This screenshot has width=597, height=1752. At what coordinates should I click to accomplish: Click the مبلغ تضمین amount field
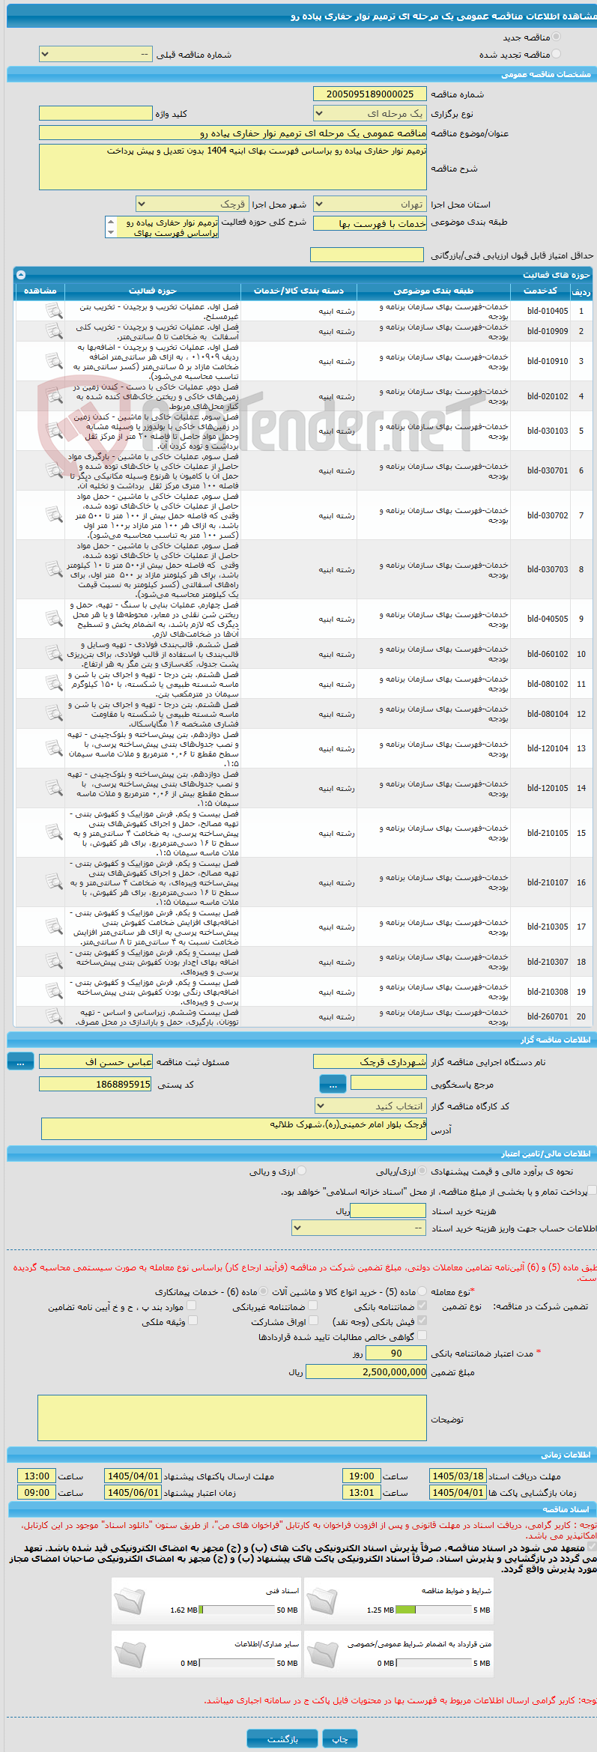366,1371
